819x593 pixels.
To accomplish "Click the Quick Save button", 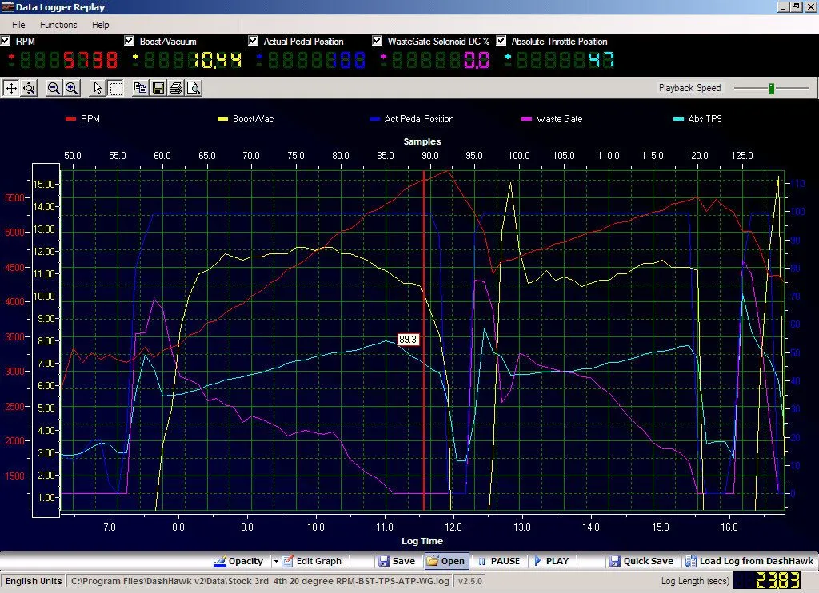I will click(x=641, y=561).
